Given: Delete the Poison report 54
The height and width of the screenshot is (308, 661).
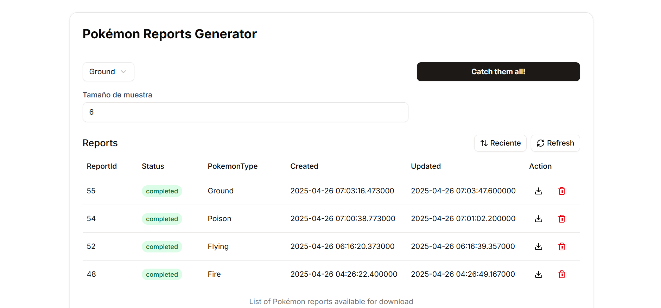Looking at the screenshot, I should [561, 219].
